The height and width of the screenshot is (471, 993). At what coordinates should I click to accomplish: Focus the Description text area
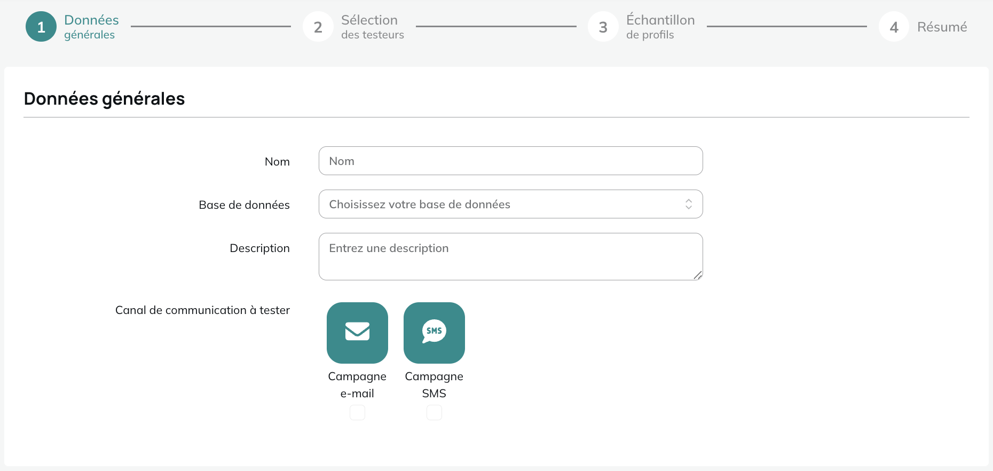510,256
